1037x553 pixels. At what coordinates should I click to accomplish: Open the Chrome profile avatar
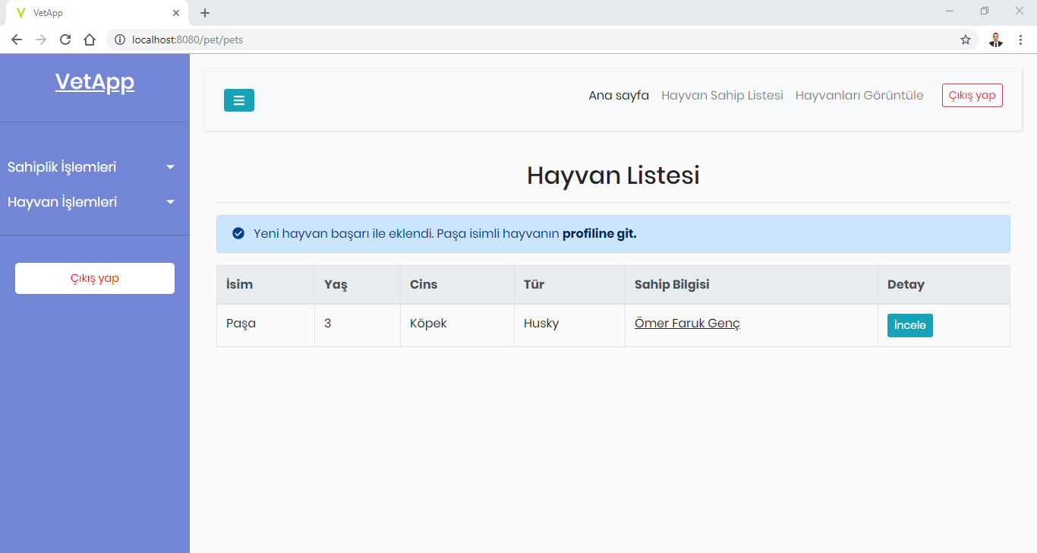click(x=995, y=39)
